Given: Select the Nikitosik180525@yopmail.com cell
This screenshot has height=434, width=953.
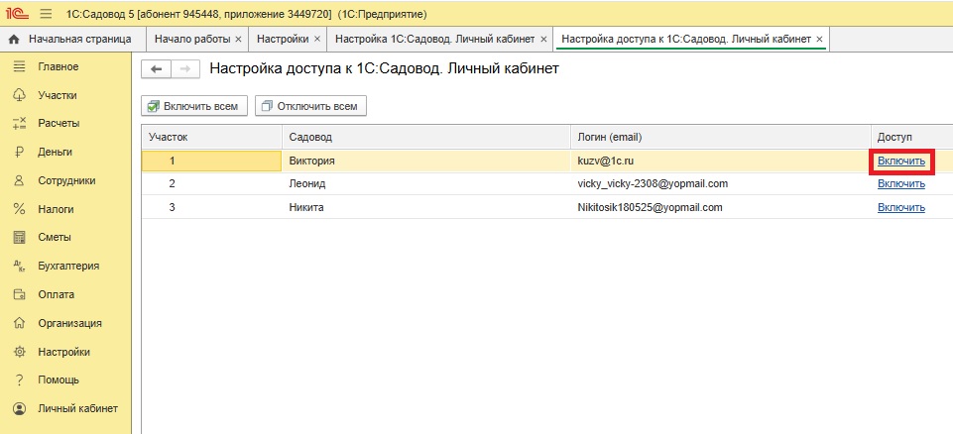Looking at the screenshot, I should coord(720,208).
